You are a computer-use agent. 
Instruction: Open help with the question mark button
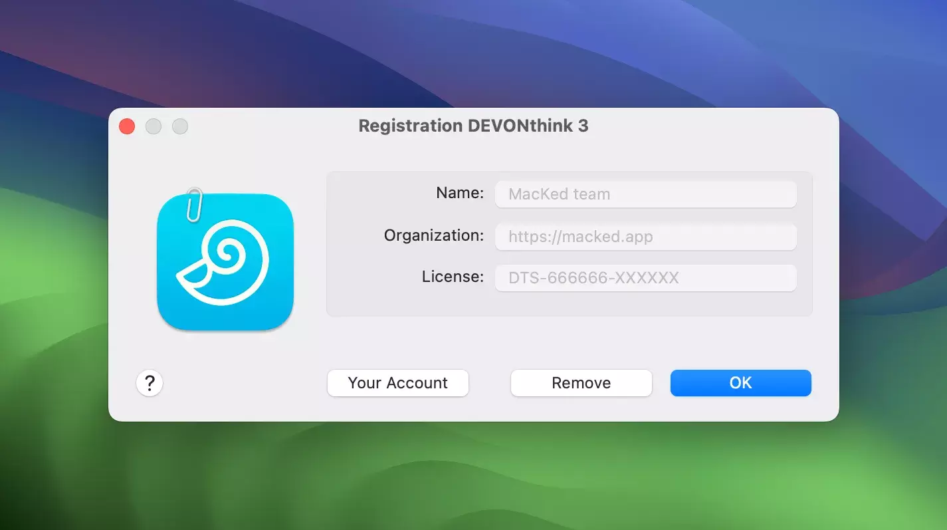pos(150,383)
